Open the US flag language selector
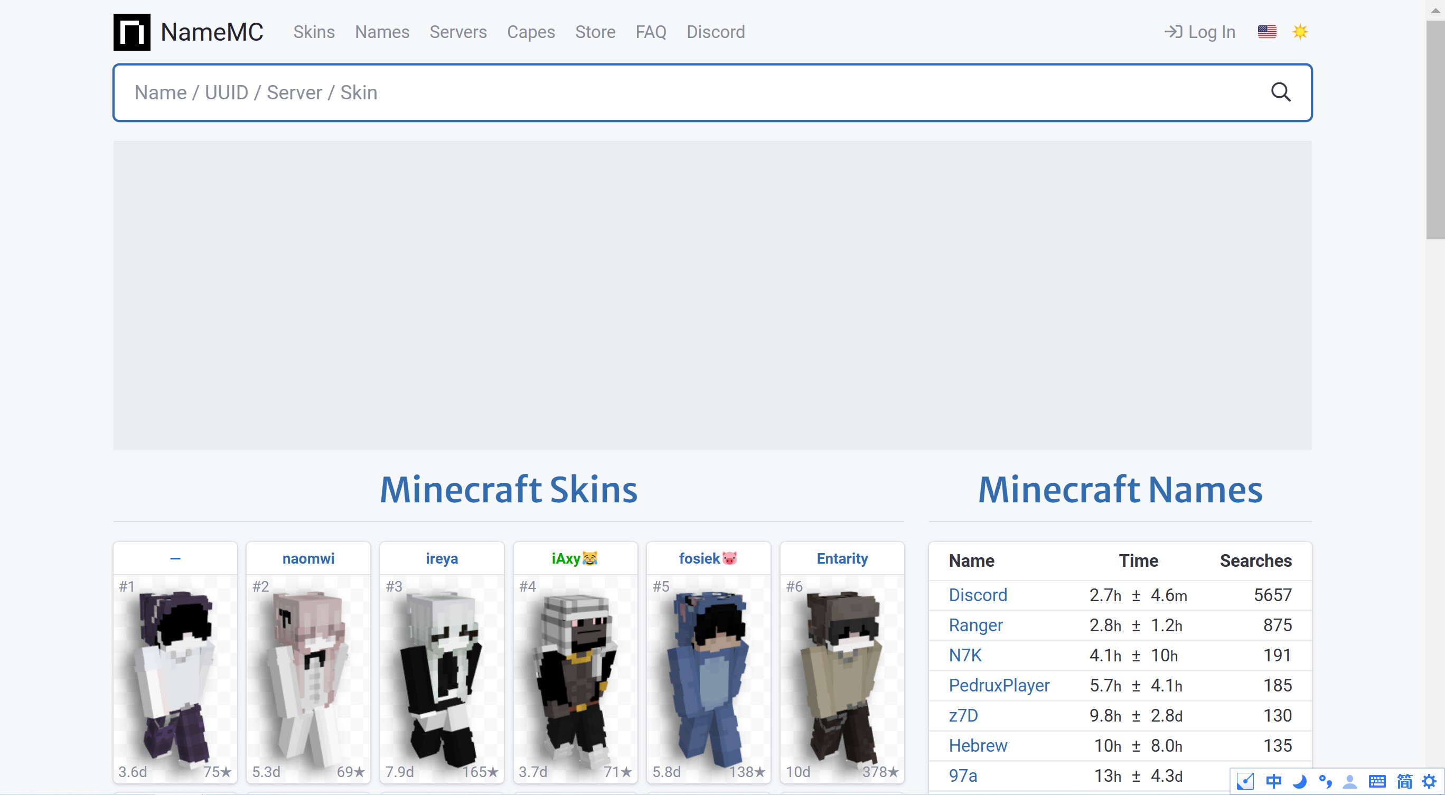 (x=1266, y=32)
